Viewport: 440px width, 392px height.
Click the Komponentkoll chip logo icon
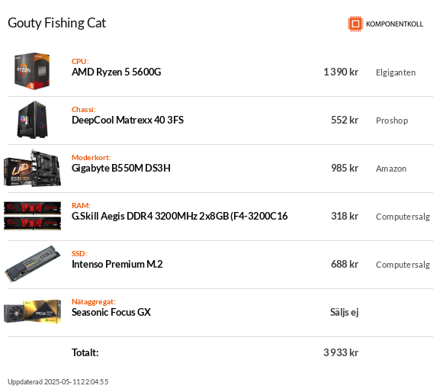355,24
